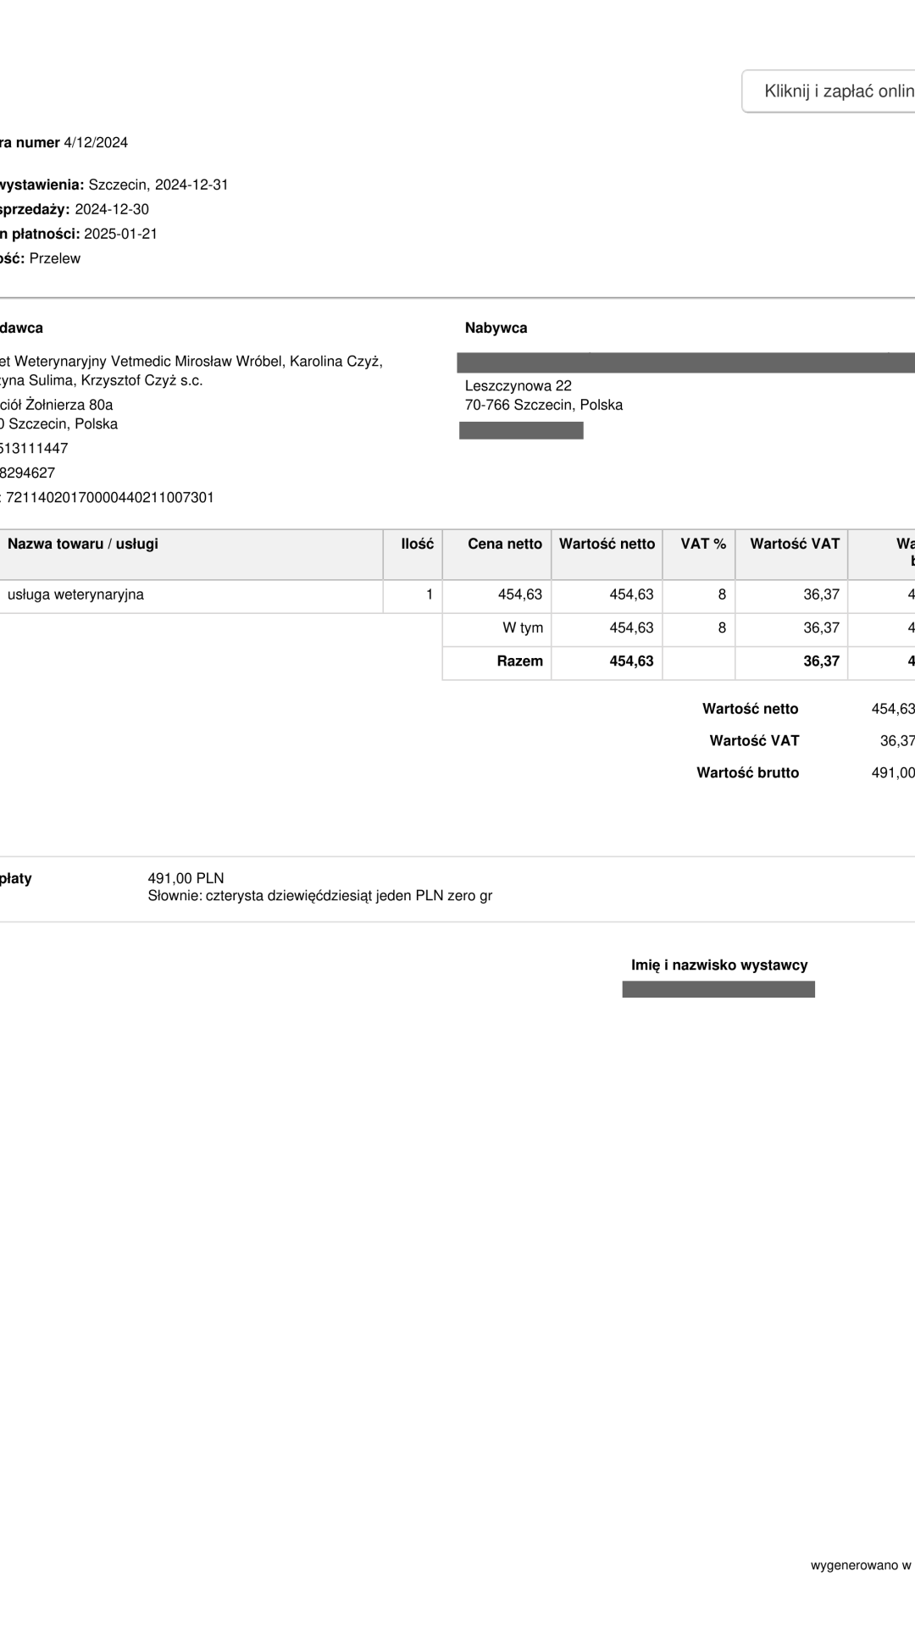Click the 'Nabywca' section heading
The height and width of the screenshot is (1626, 915).
point(496,328)
